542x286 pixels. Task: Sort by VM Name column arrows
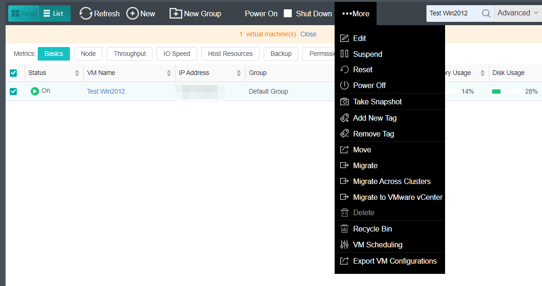(x=169, y=73)
